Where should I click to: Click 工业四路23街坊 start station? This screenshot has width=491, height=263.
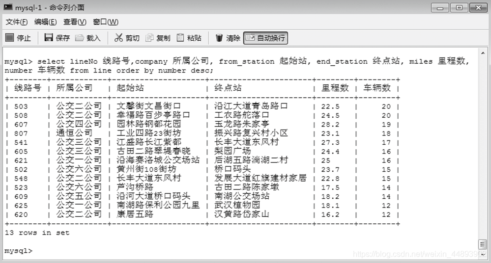click(149, 133)
